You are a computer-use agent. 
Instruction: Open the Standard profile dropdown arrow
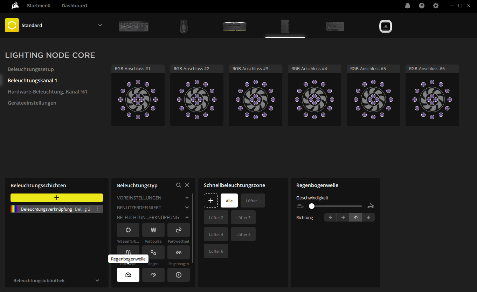point(100,25)
